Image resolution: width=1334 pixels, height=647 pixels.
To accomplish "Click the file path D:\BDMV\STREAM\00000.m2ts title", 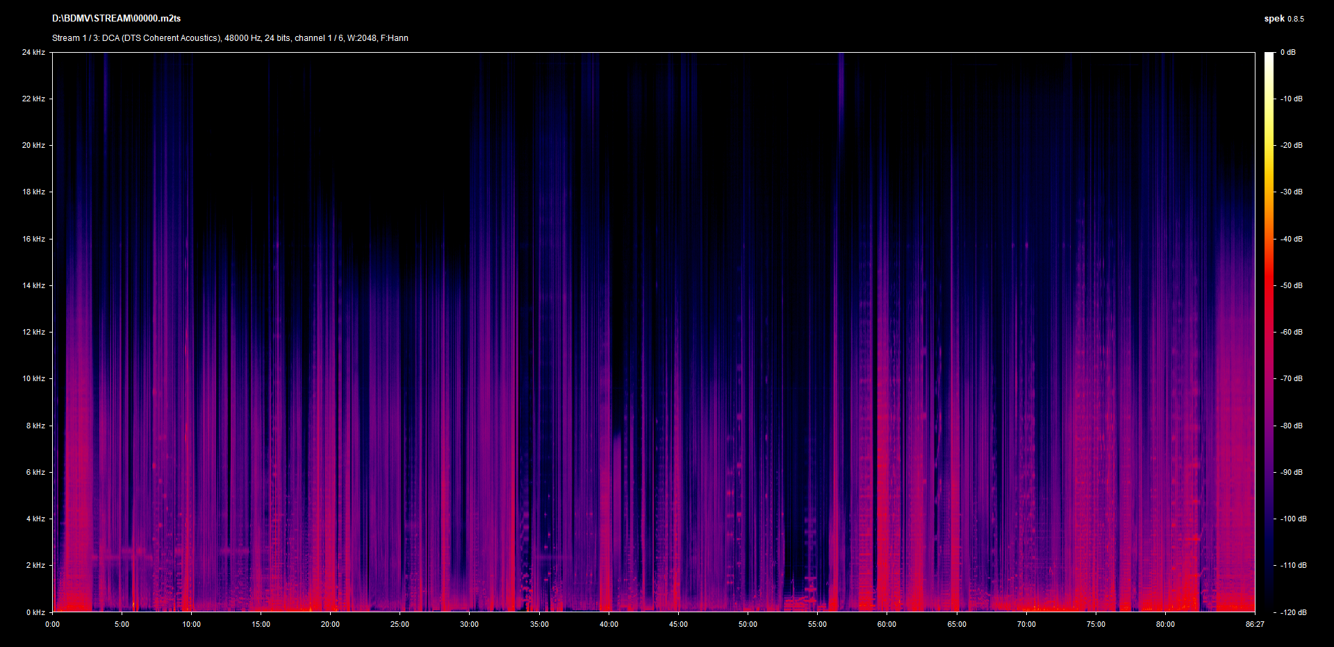I will point(116,19).
